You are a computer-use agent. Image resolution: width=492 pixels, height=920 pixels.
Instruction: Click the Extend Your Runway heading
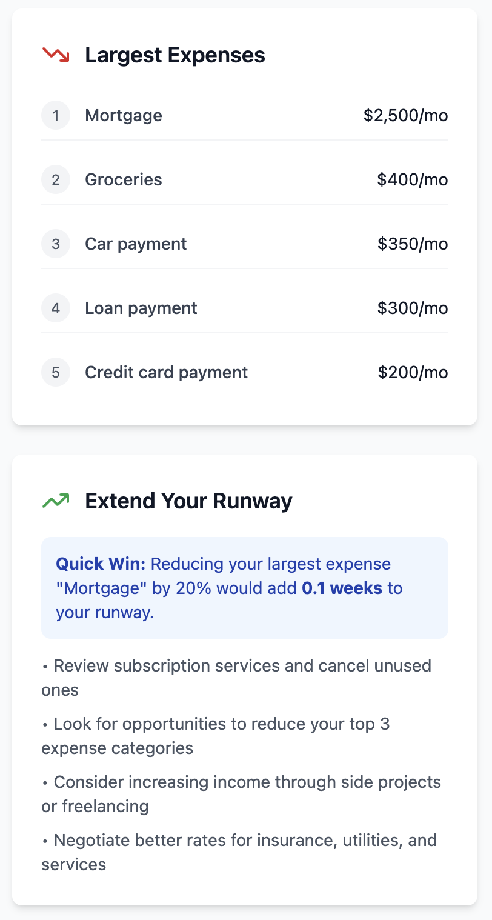tap(188, 501)
